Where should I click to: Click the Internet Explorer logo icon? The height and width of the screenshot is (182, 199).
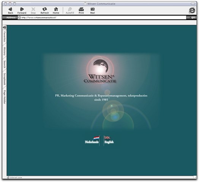(x=192, y=10)
